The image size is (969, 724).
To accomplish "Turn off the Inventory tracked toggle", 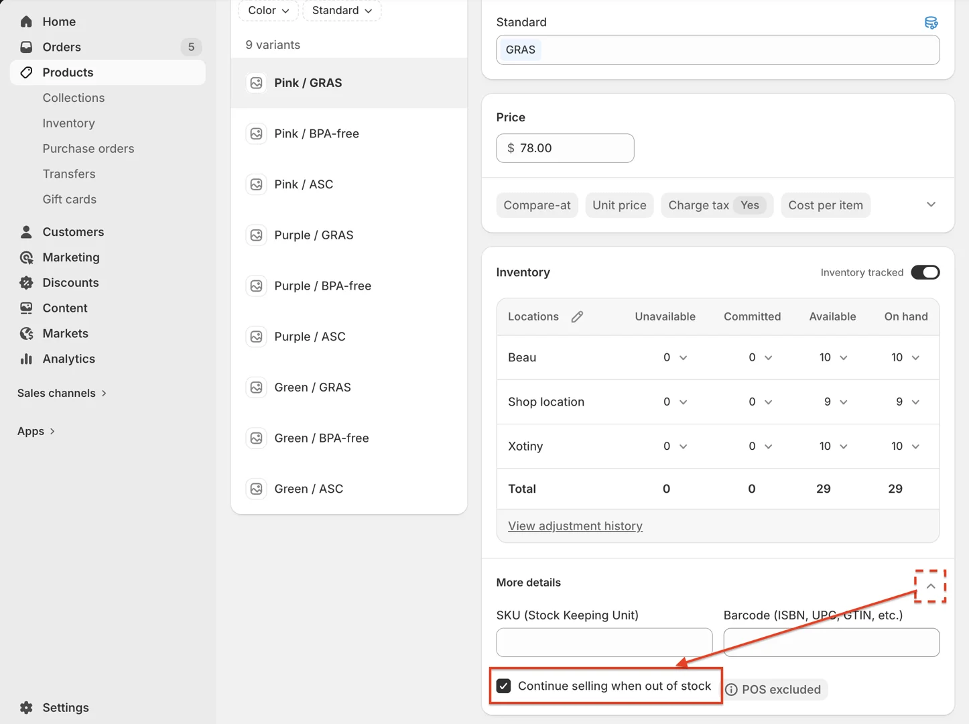I will tap(925, 272).
